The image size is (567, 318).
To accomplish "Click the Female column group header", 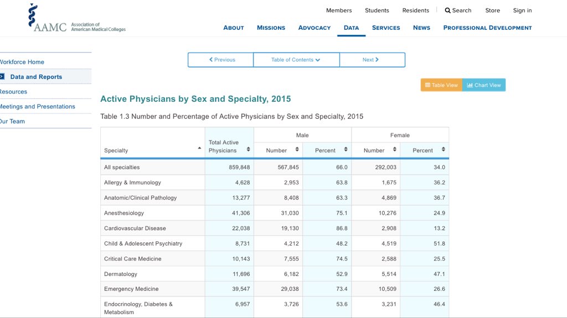I will [400, 135].
